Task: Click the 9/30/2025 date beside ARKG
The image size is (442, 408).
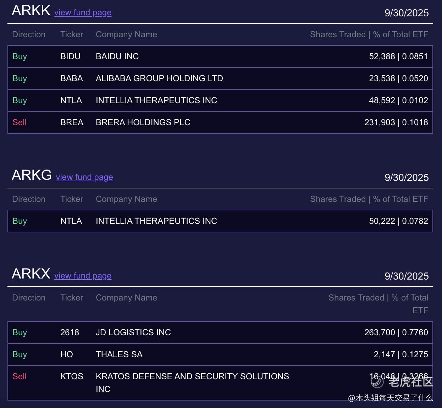Action: [407, 178]
